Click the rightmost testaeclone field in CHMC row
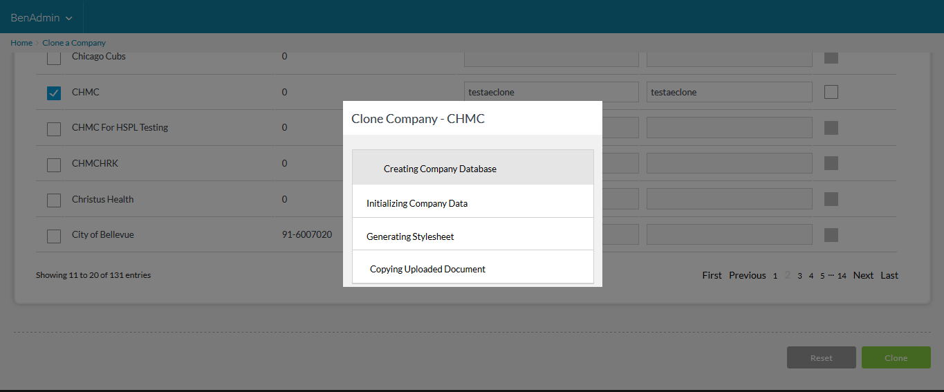The width and height of the screenshot is (944, 392). point(729,92)
